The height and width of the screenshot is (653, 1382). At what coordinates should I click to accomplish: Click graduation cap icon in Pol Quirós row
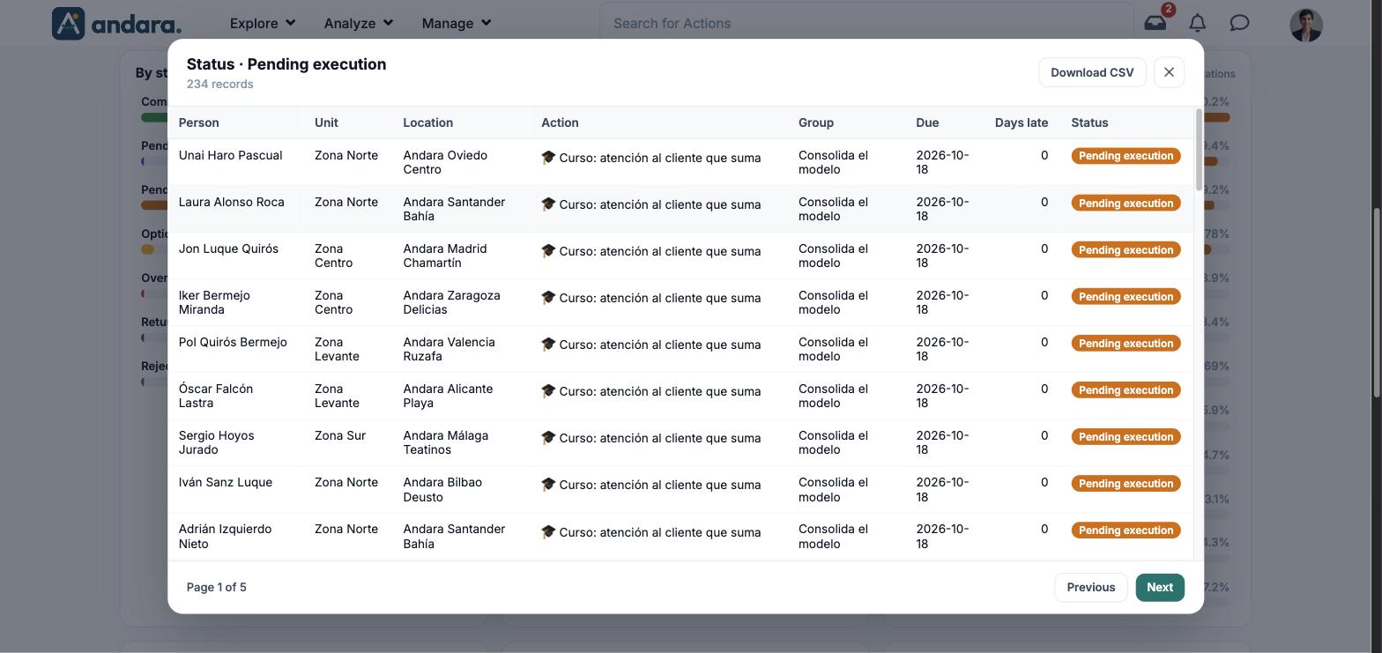coord(548,344)
